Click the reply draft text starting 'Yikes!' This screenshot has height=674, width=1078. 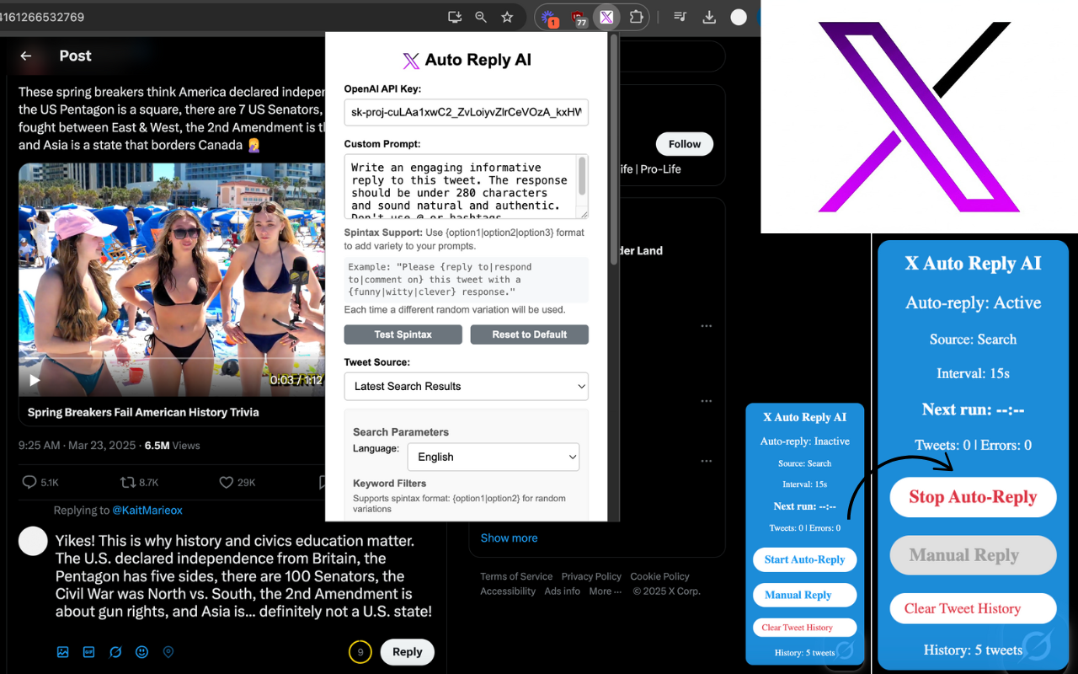click(x=243, y=576)
